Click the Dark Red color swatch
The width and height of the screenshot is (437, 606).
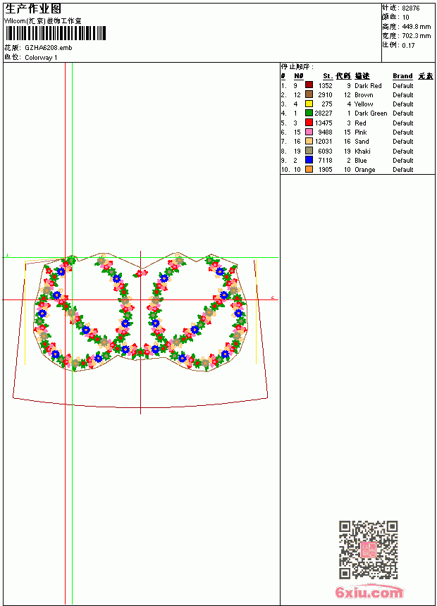(309, 85)
